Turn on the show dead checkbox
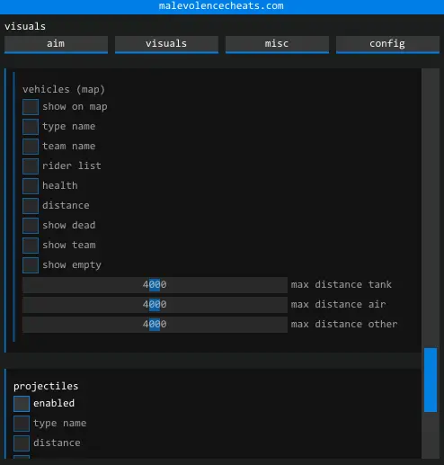444x465 pixels. pos(31,226)
